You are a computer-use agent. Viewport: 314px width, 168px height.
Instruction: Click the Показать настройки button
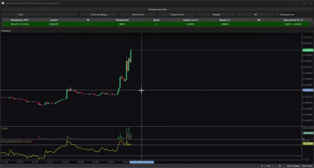[x=157, y=9]
